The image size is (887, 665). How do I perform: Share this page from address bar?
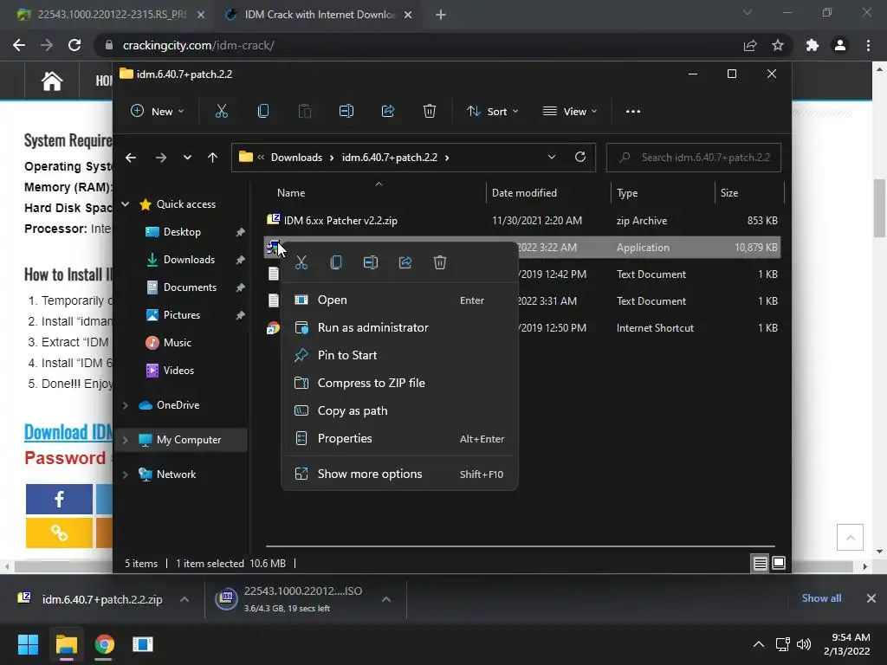click(750, 45)
